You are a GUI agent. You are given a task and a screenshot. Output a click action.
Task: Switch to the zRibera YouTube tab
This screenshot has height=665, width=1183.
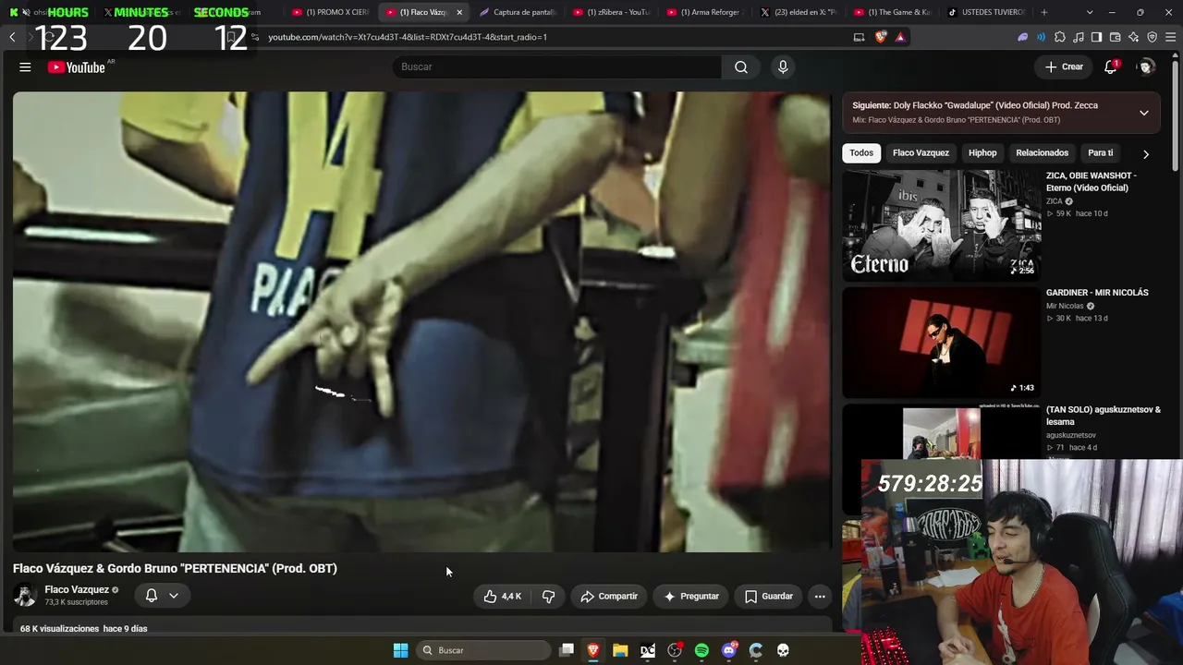click(611, 12)
